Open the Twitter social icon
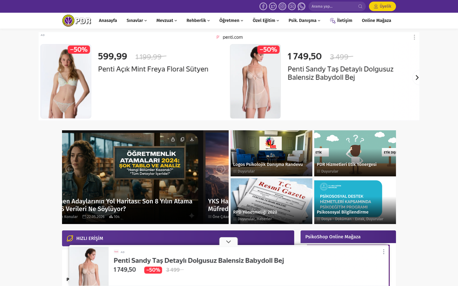 point(273,6)
